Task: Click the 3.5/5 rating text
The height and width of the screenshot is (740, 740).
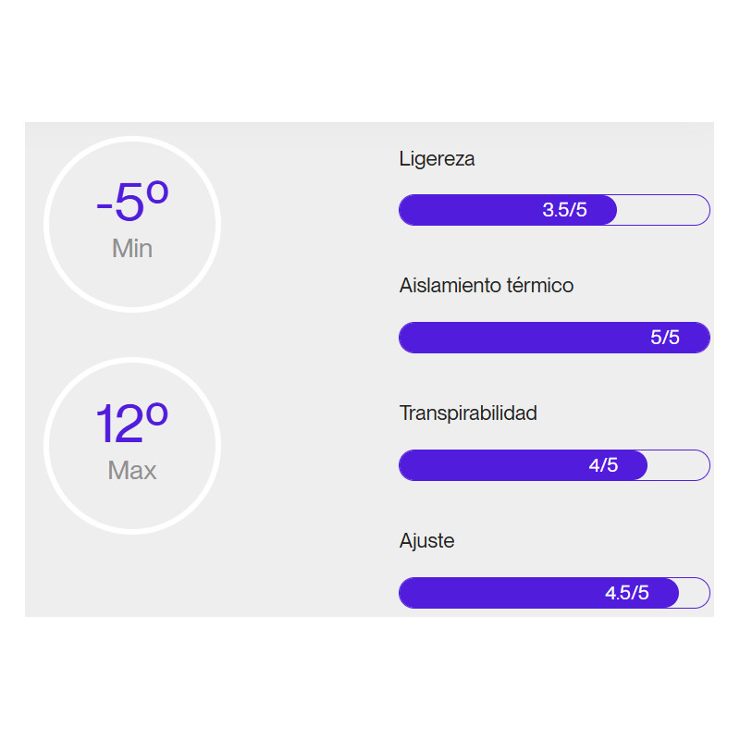Action: pos(564,210)
